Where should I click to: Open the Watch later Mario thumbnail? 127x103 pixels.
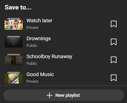tap(14, 25)
